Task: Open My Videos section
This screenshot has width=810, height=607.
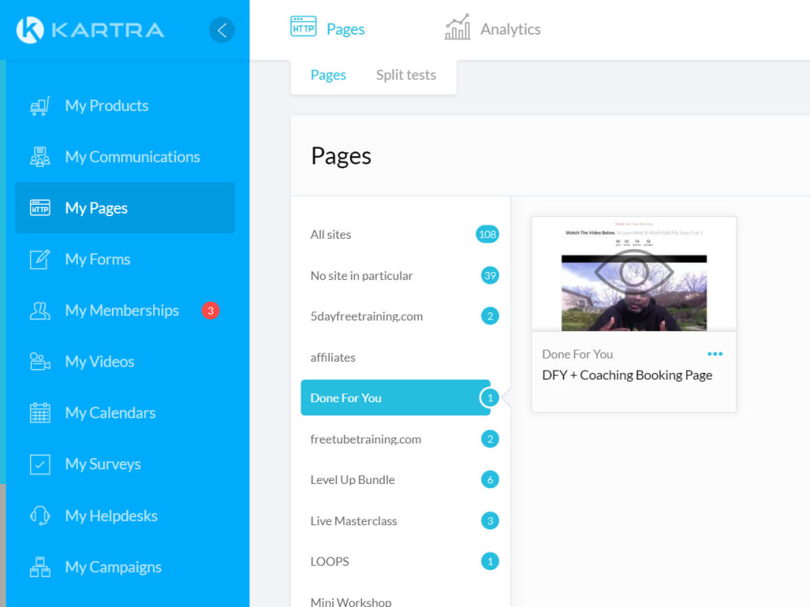Action: tap(125, 362)
